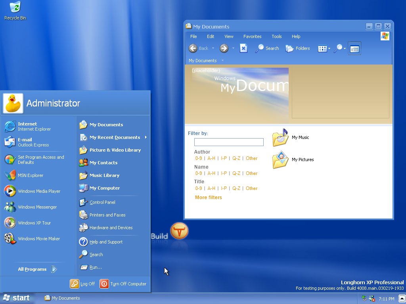This screenshot has height=304, width=406.
Task: Click the rubber duck user picture
Action: 13,103
